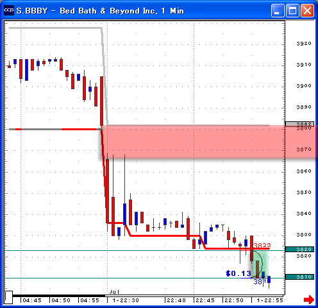Click the 22:40 time axis label

176,300
